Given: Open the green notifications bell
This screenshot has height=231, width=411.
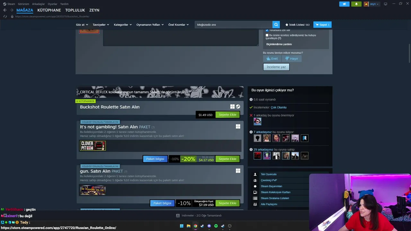Looking at the screenshot, I should click(x=356, y=4).
